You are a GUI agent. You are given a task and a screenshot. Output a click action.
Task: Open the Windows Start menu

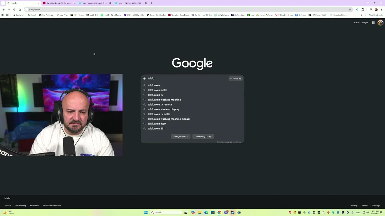[x=146, y=212]
